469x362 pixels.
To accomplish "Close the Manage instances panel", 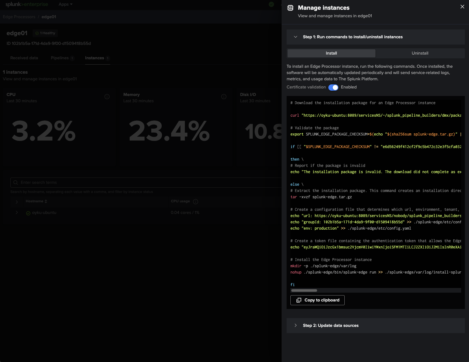I will coord(462,7).
